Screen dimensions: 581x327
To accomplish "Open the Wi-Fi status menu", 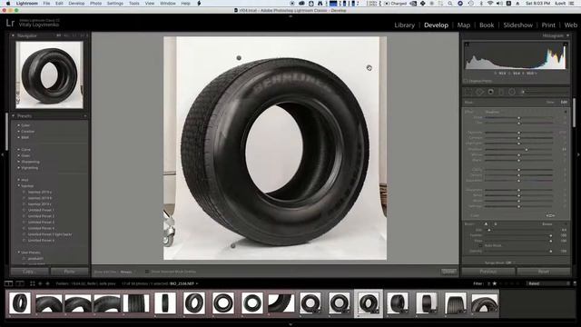I will pos(491,4).
